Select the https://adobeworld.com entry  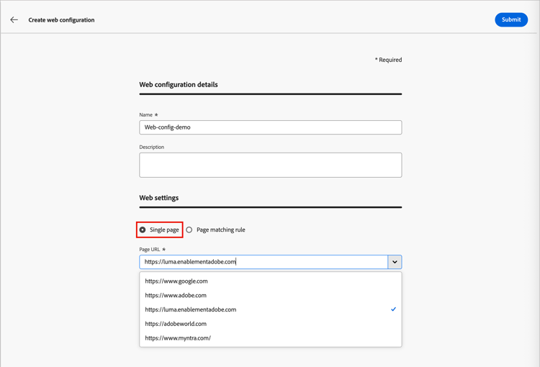click(x=176, y=324)
